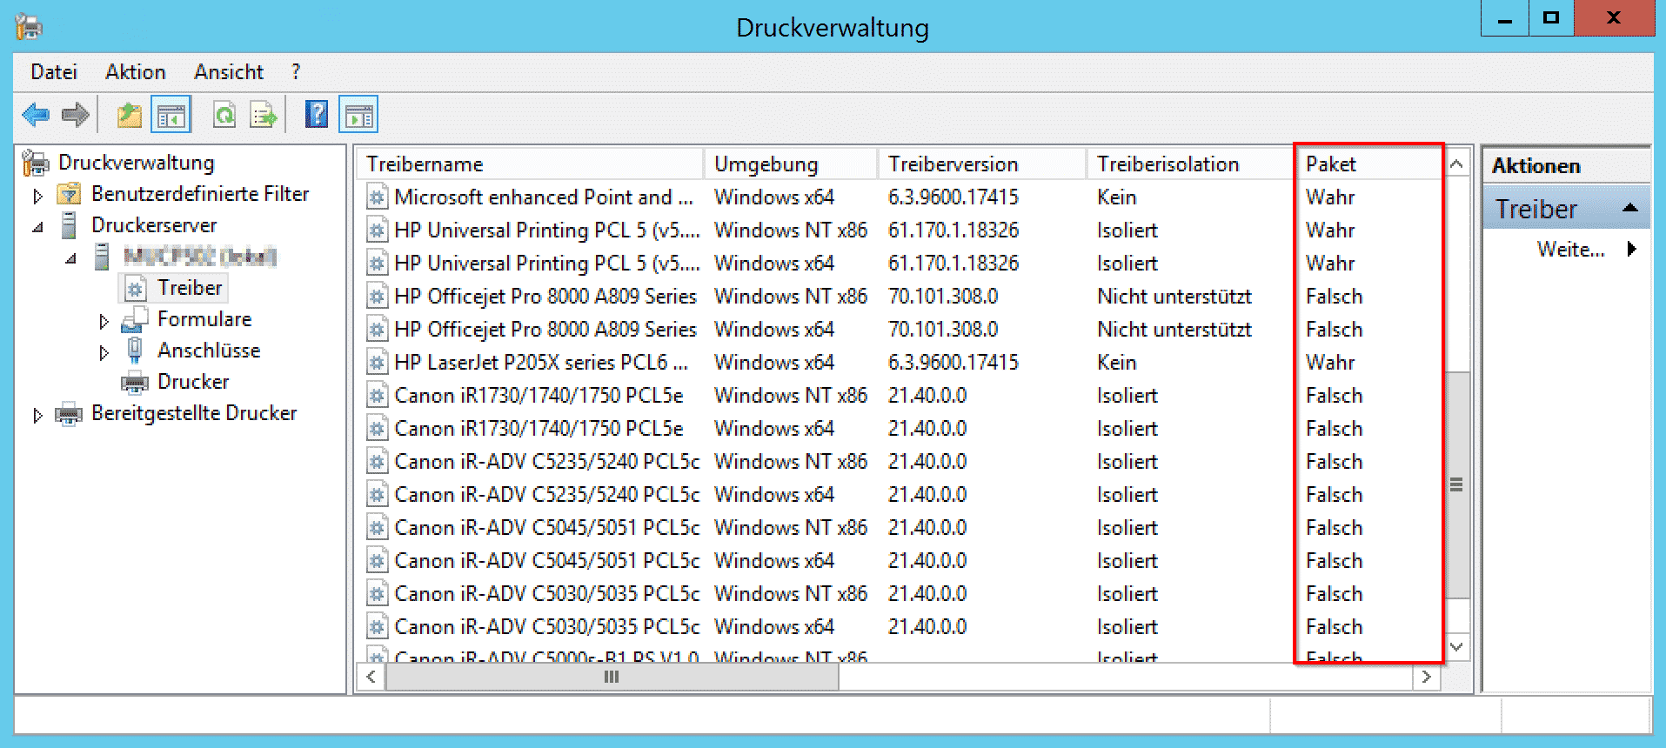Image resolution: width=1666 pixels, height=748 pixels.
Task: Click driver icon of HP LaserJet P205X row
Action: coord(377,363)
